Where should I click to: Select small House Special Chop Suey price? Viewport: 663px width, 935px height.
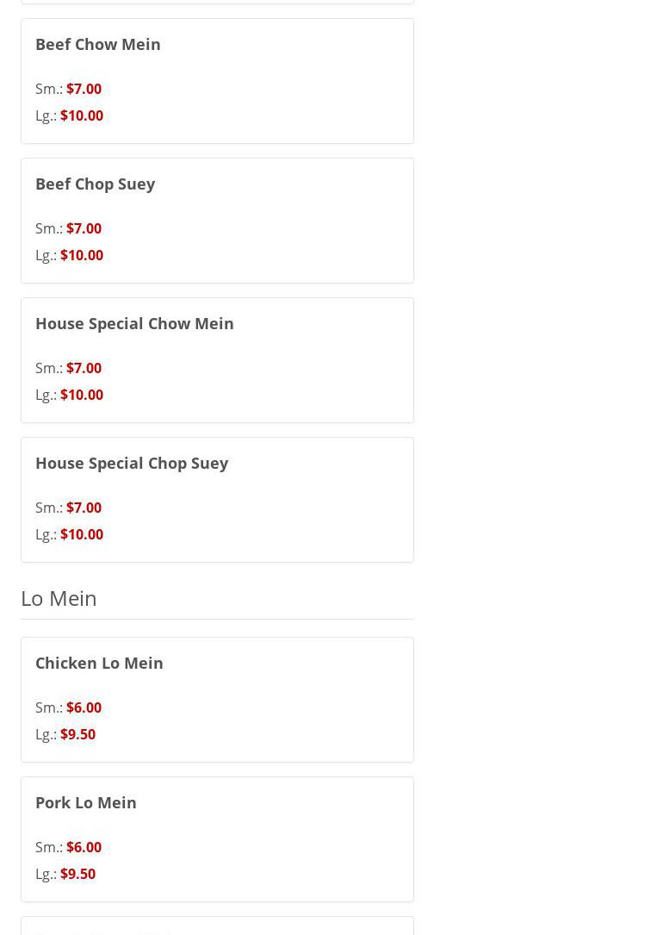84,508
